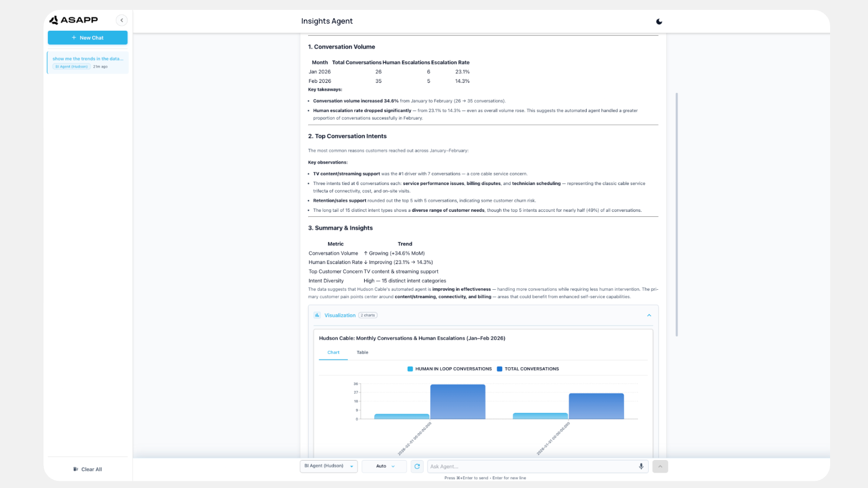Click the Clear All icon

76,469
